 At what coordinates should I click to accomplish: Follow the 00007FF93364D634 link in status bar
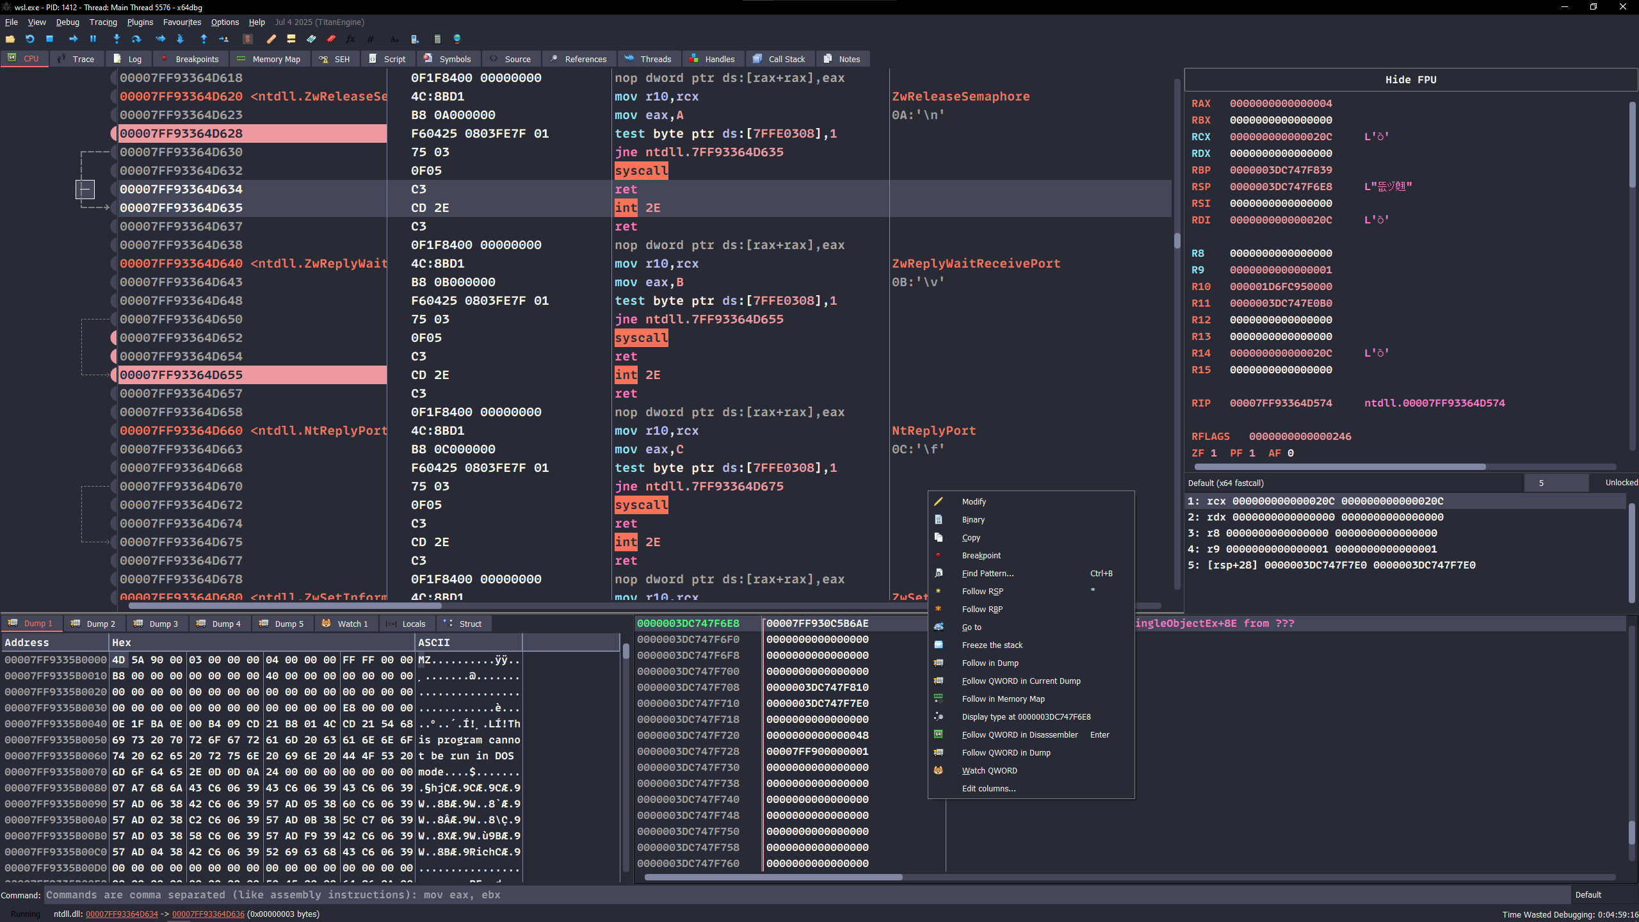pyautogui.click(x=123, y=914)
